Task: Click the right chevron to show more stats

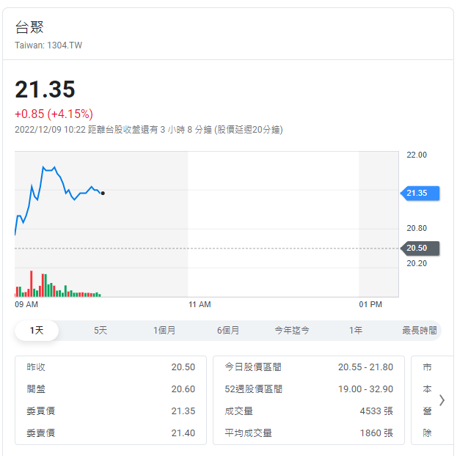Action: [x=442, y=400]
